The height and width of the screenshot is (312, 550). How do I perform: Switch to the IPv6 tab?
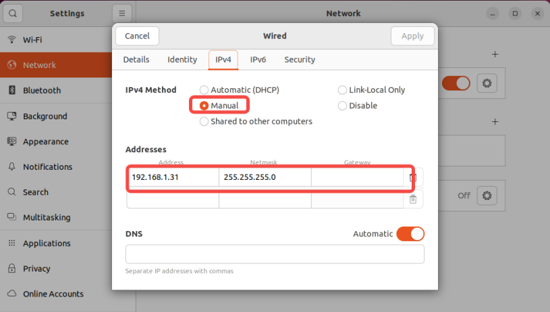[x=258, y=59]
